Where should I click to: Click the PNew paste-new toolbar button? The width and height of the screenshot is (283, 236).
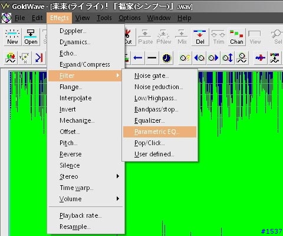click(x=164, y=37)
